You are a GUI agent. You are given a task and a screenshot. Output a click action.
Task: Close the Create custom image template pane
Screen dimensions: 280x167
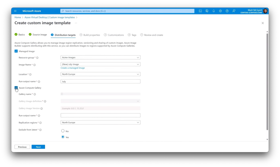[x=263, y=23]
